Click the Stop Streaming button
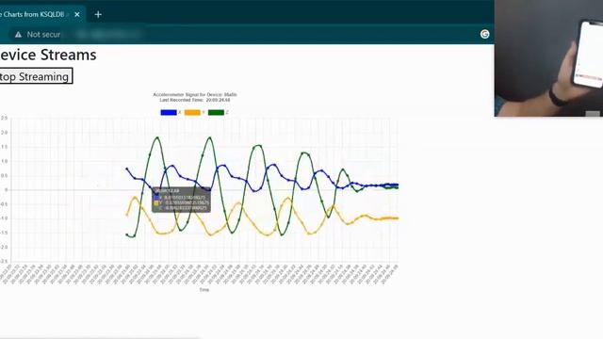The width and height of the screenshot is (603, 339). [x=36, y=76]
